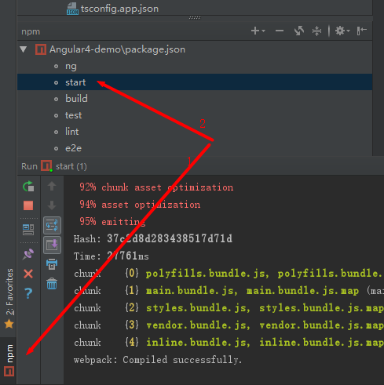384x385 pixels.
Task: Pin the run tab
Action: [x=28, y=254]
